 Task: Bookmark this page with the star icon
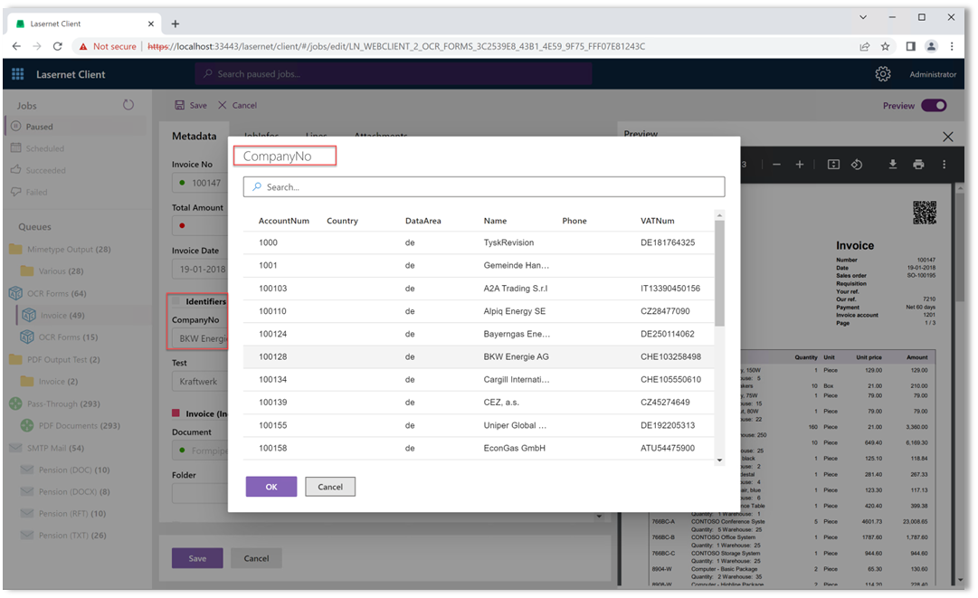tap(885, 46)
